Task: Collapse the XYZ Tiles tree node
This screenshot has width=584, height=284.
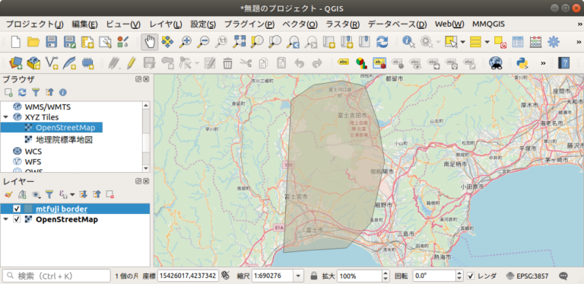Action: pyautogui.click(x=6, y=117)
